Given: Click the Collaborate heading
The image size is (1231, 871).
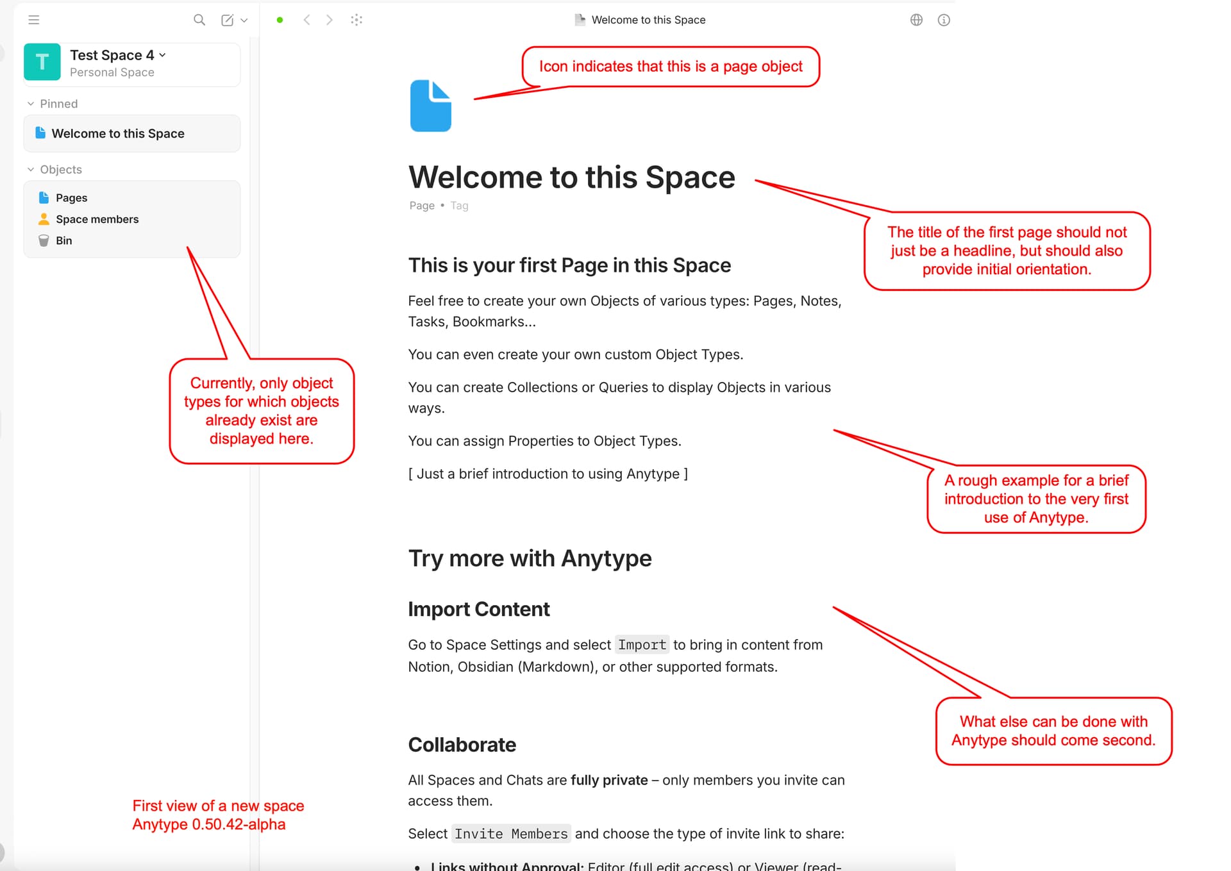Looking at the screenshot, I should coord(462,745).
